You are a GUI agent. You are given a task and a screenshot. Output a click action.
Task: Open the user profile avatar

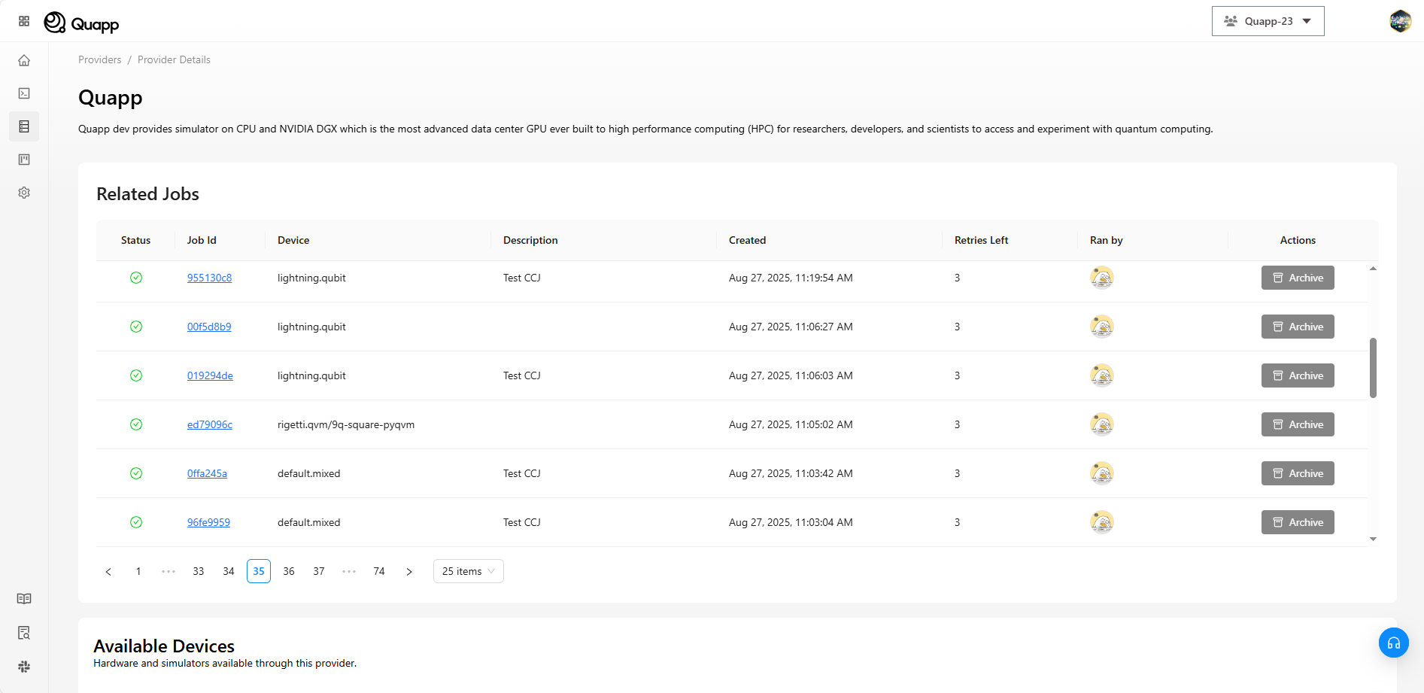click(x=1400, y=21)
